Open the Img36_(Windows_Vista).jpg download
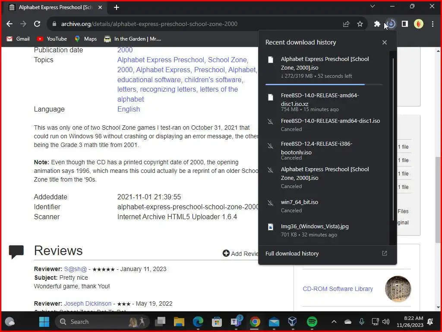Image resolution: width=442 pixels, height=332 pixels. [x=324, y=230]
